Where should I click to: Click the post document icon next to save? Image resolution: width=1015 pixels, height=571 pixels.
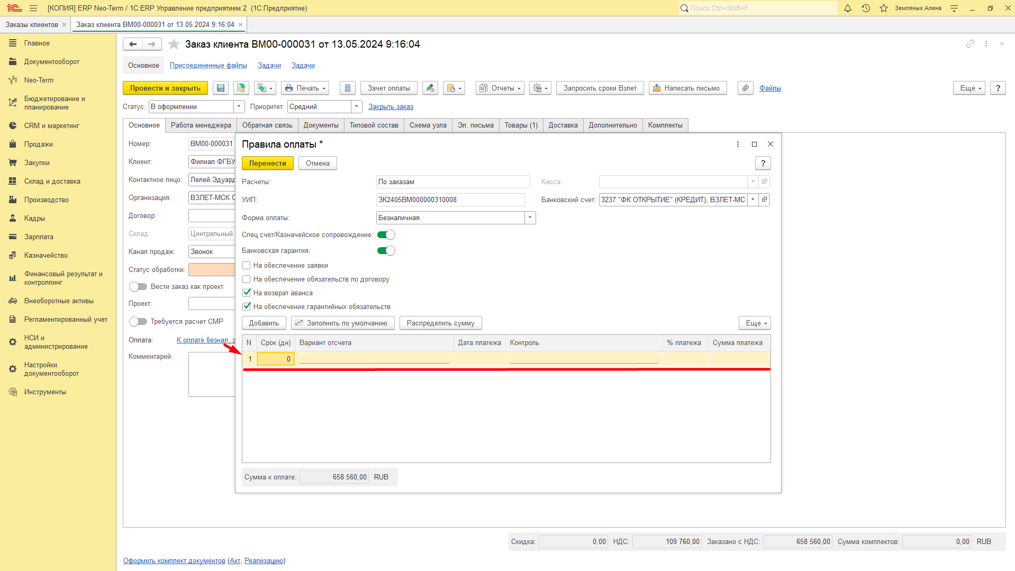(x=241, y=88)
